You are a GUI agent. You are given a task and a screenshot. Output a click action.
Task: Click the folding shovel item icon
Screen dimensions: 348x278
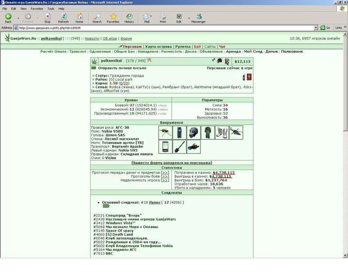point(180,147)
